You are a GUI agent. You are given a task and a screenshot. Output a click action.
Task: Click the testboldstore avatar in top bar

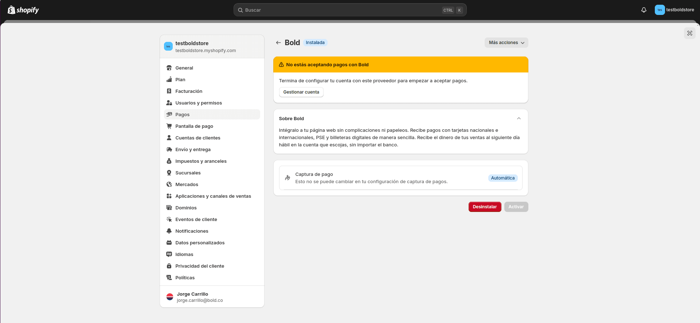660,10
